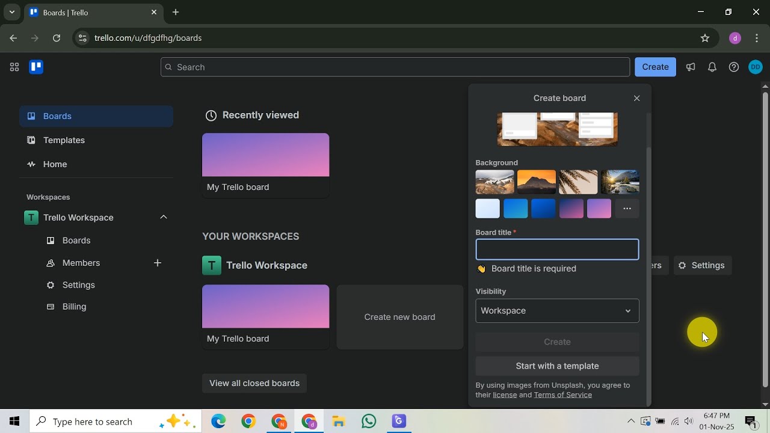Open a new browser tab
770x433 pixels.
coord(176,12)
